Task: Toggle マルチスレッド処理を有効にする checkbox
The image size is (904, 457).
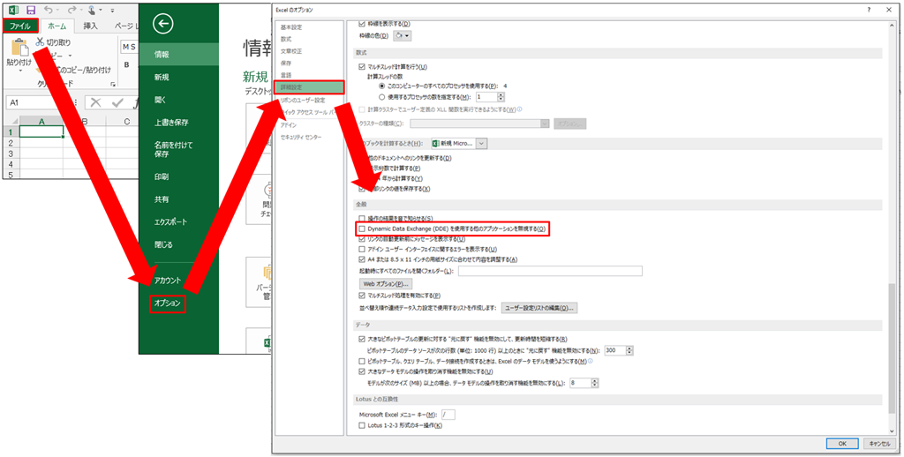Action: 362,296
